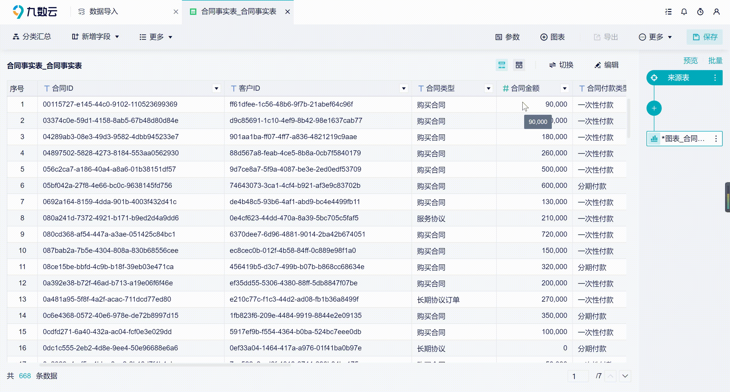Click the green plus node in the flow panel
This screenshot has height=392, width=730.
pos(654,108)
